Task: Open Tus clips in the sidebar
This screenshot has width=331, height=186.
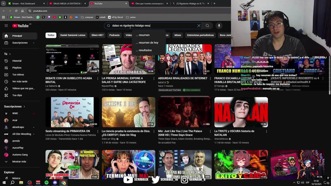Action: tap(20, 95)
